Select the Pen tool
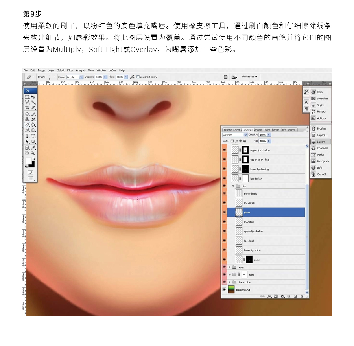 [x=27, y=136]
